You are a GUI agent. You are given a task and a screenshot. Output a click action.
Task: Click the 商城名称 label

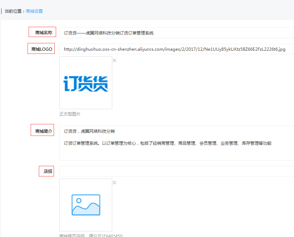click(x=44, y=33)
